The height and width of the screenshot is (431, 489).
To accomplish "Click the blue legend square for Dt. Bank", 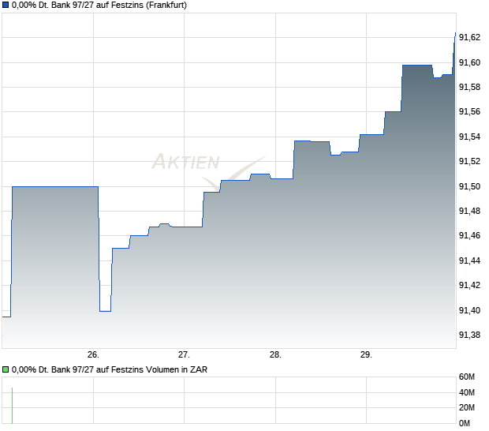I will tap(6, 5).
